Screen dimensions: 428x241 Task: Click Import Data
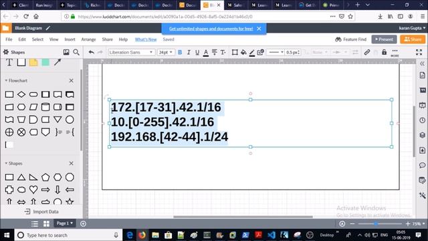click(x=41, y=212)
